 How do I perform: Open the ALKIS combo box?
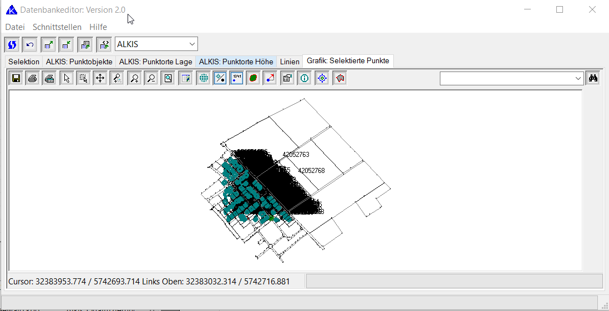coord(156,44)
